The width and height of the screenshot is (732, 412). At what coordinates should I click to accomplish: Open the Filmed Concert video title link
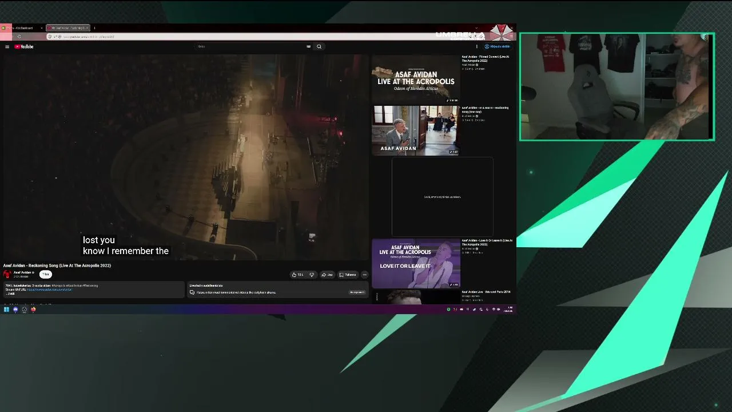(x=485, y=58)
